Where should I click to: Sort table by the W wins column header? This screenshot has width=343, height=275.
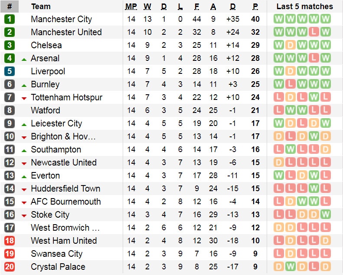click(x=147, y=7)
